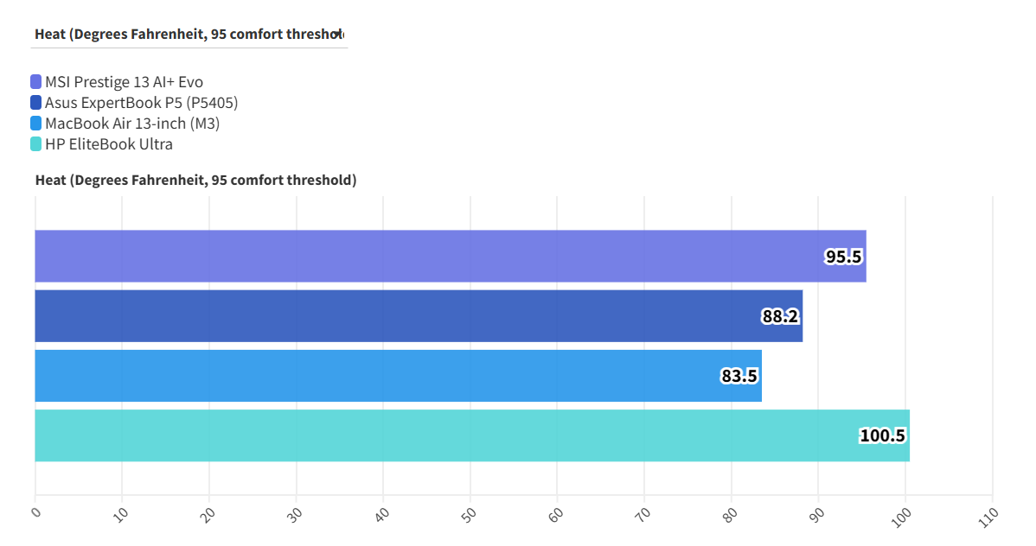Click the MSI Prestige 13 AI+ Evo color swatch
This screenshot has width=1036, height=546.
coord(36,82)
